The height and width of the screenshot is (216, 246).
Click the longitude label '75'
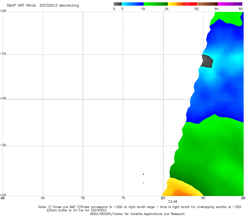(x=123, y=198)
